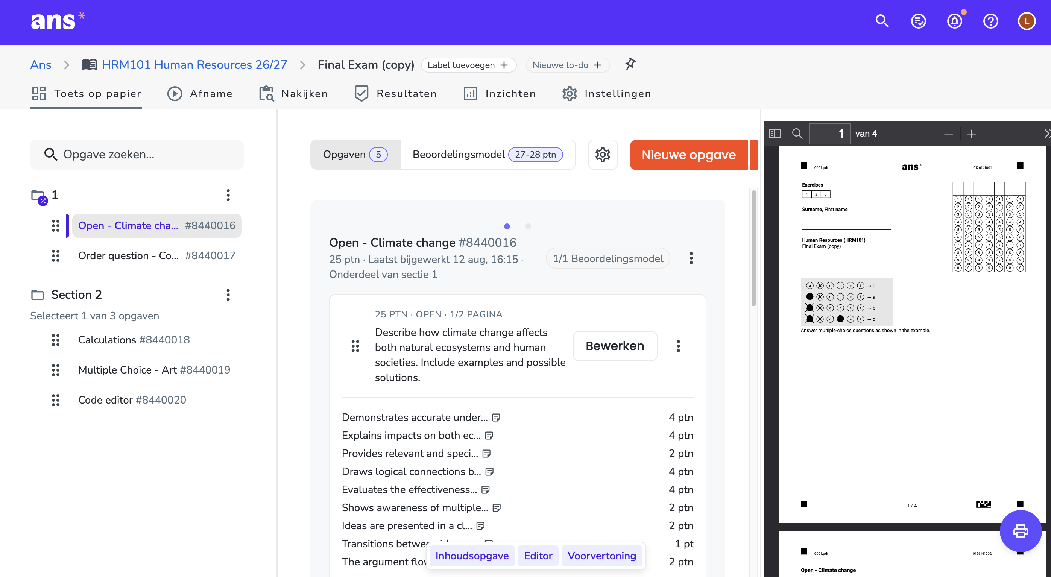The image size is (1051, 577).
Task: Zoom in the PDF preview
Action: (971, 134)
